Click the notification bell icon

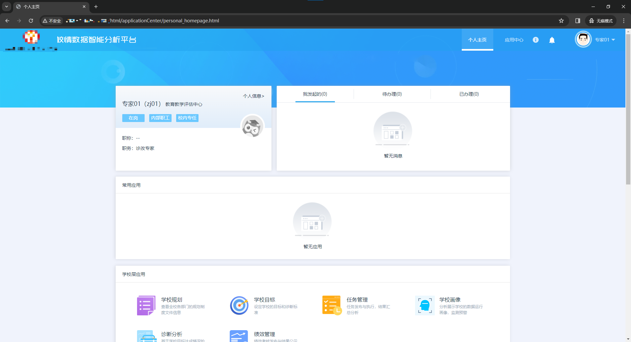pos(552,40)
